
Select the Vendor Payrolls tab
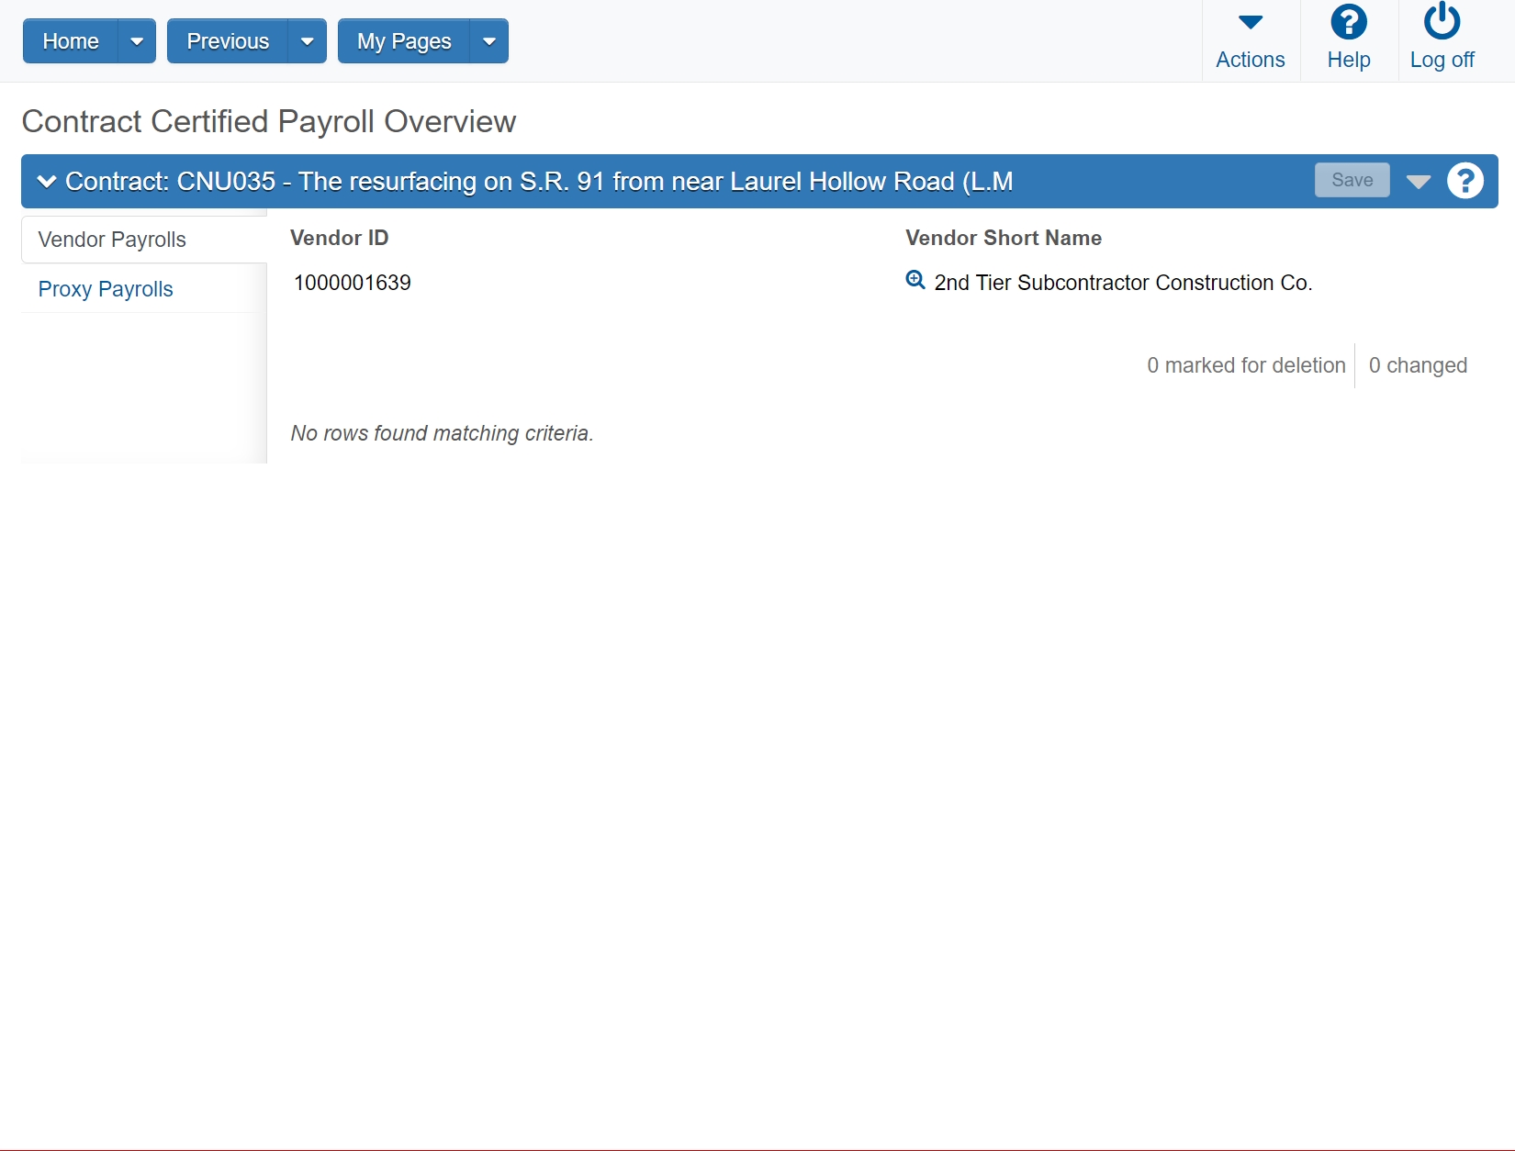point(144,240)
